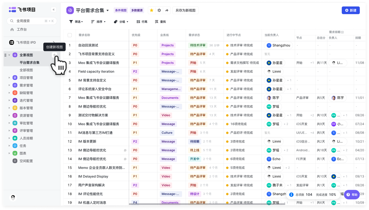Viewport: 369px width, 210px height.
Task: Click the 待技术评审 status tag
Action: [197, 45]
